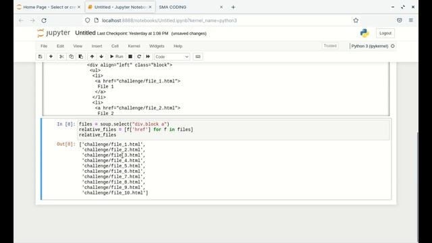Click the 'relative_files' last code line
Screen dimensions: 432x243
pos(97,135)
